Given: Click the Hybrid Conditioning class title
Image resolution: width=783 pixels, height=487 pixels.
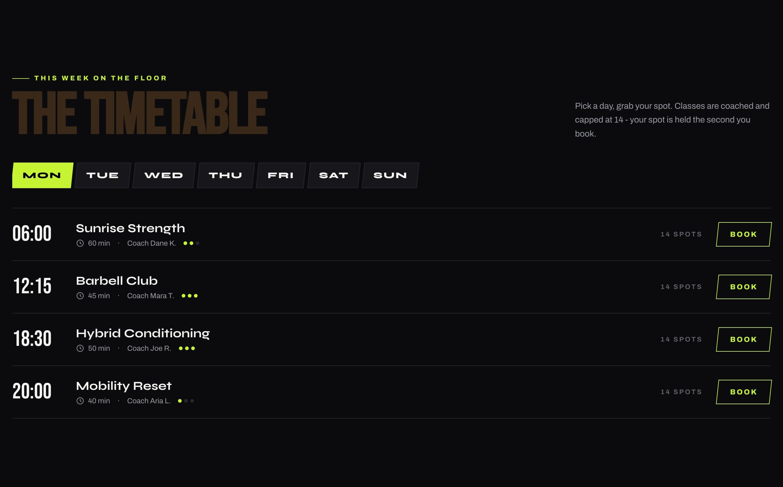Looking at the screenshot, I should 143,334.
